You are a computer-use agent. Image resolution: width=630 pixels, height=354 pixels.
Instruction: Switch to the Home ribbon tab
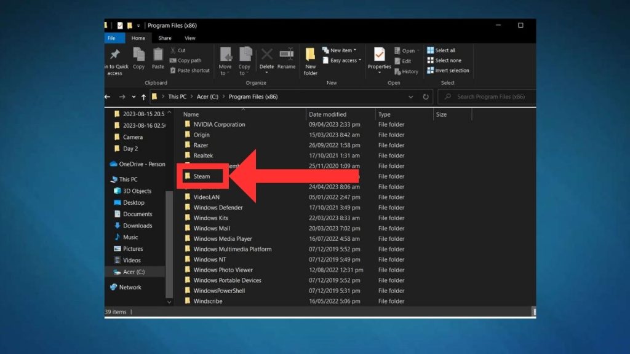click(138, 38)
